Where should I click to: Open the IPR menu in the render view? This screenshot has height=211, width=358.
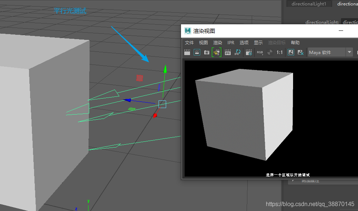231,43
